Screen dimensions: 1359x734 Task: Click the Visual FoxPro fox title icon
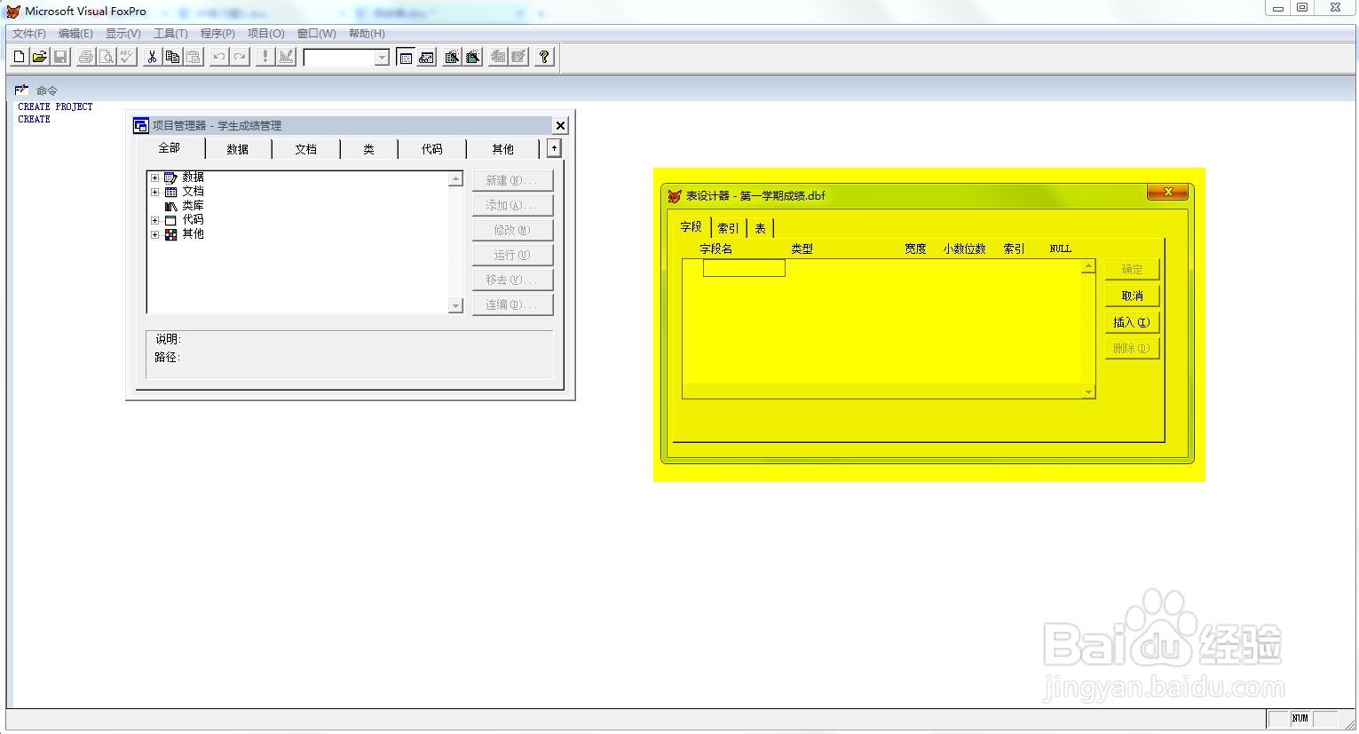(x=13, y=12)
